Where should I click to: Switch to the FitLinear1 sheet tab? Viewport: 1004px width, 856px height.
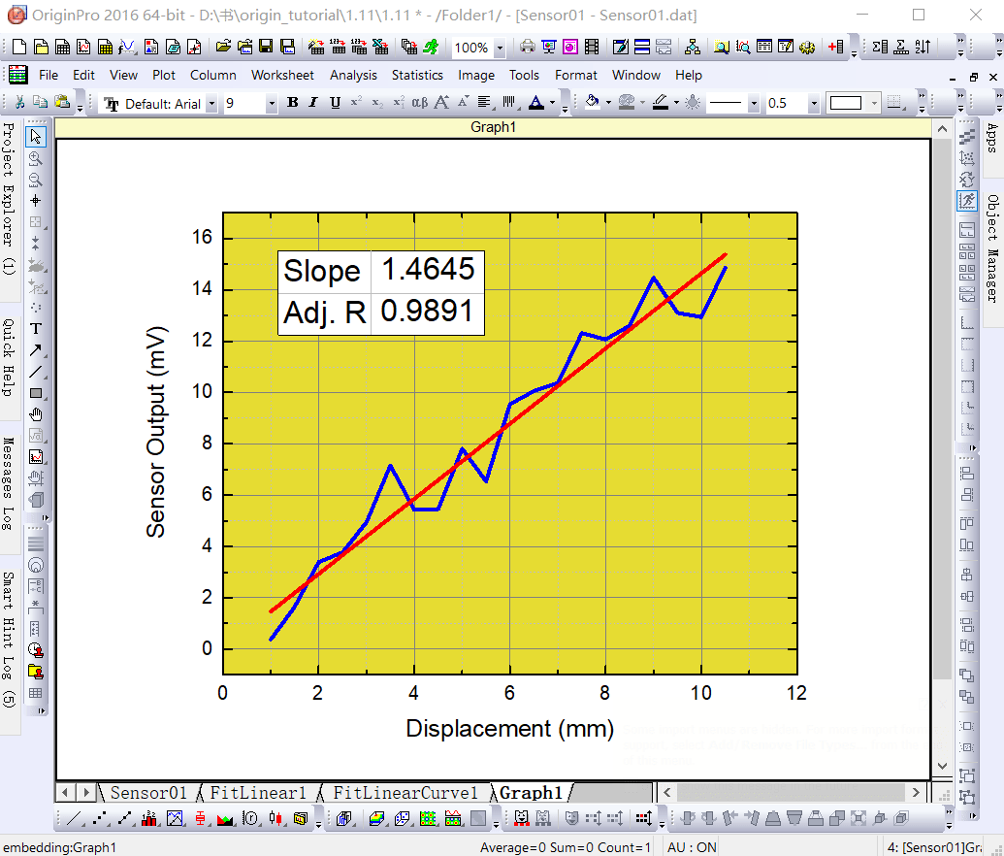258,793
